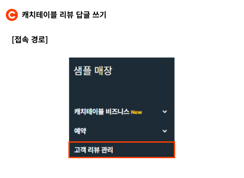The width and height of the screenshot is (244, 178).
Task: Click the orange border around 고객 리뷰 관리
Action: point(122,142)
